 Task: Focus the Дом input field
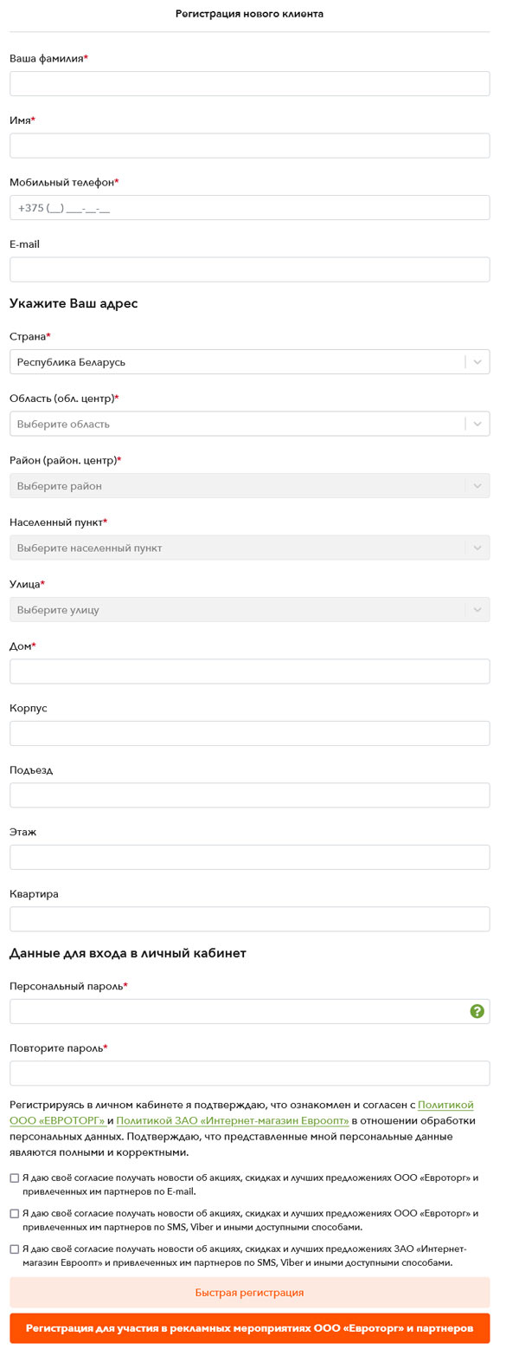250,672
